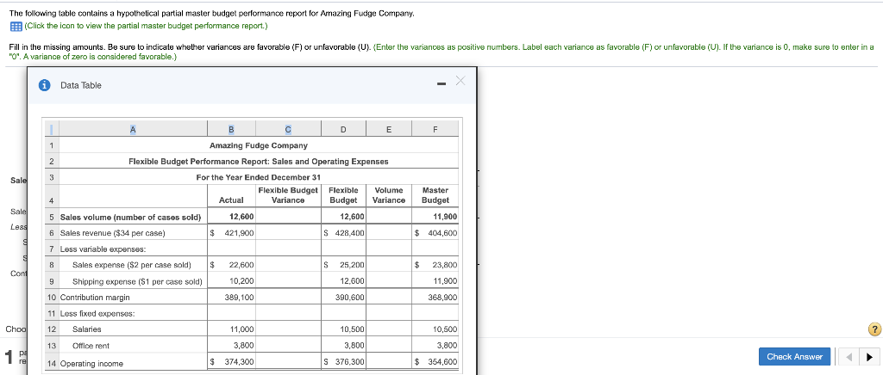883x375 pixels.
Task: Select column E header in the data table
Action: (x=389, y=129)
